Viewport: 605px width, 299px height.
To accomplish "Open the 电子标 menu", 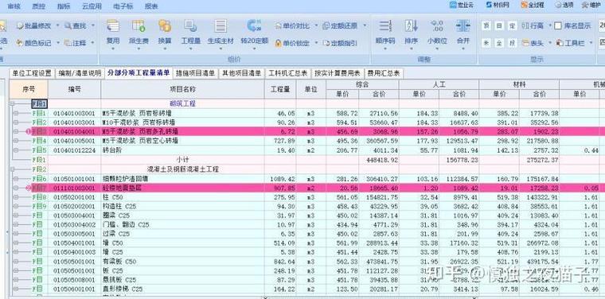I will 123,6.
